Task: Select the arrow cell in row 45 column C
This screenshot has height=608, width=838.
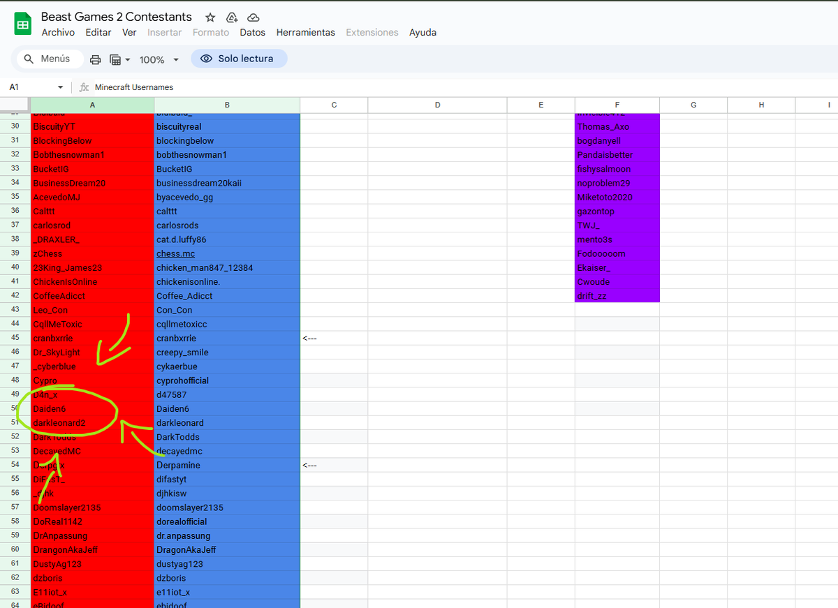Action: coord(334,338)
